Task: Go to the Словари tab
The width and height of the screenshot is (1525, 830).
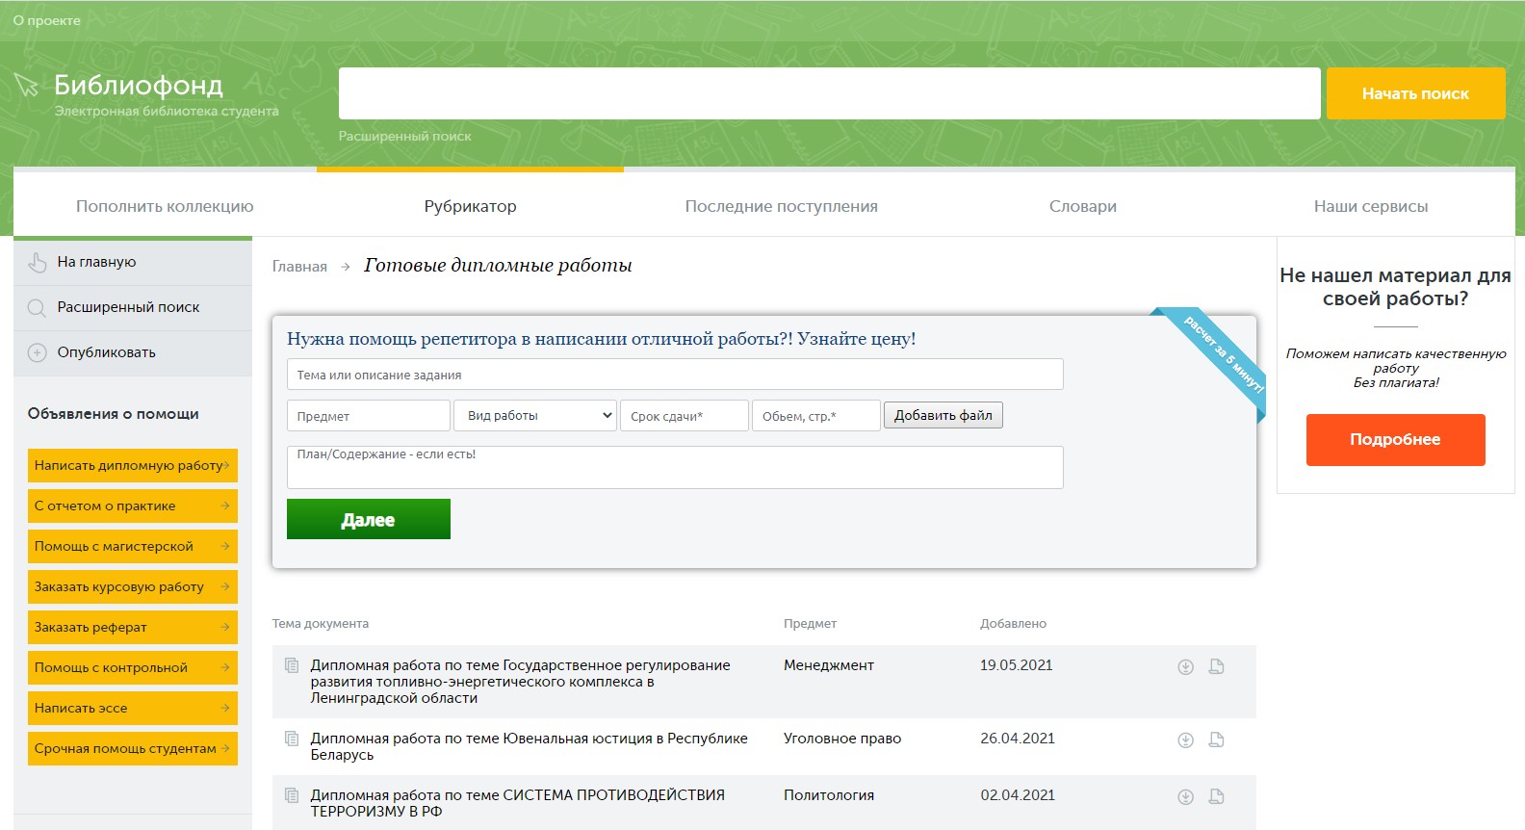Action: point(1083,206)
